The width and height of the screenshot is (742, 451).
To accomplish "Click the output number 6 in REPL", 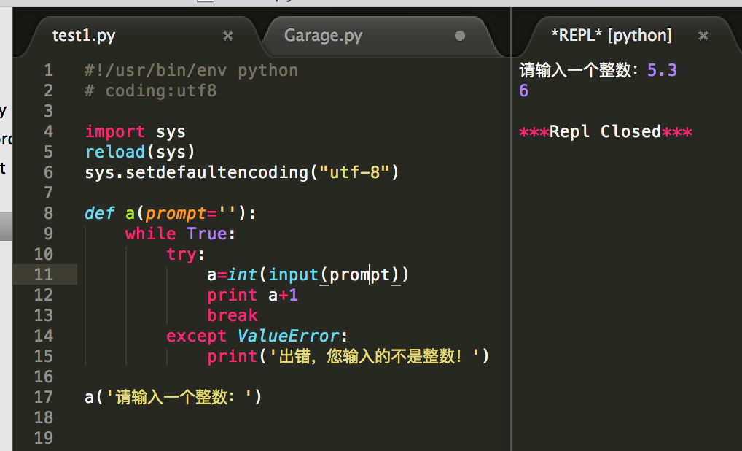I will coord(523,90).
